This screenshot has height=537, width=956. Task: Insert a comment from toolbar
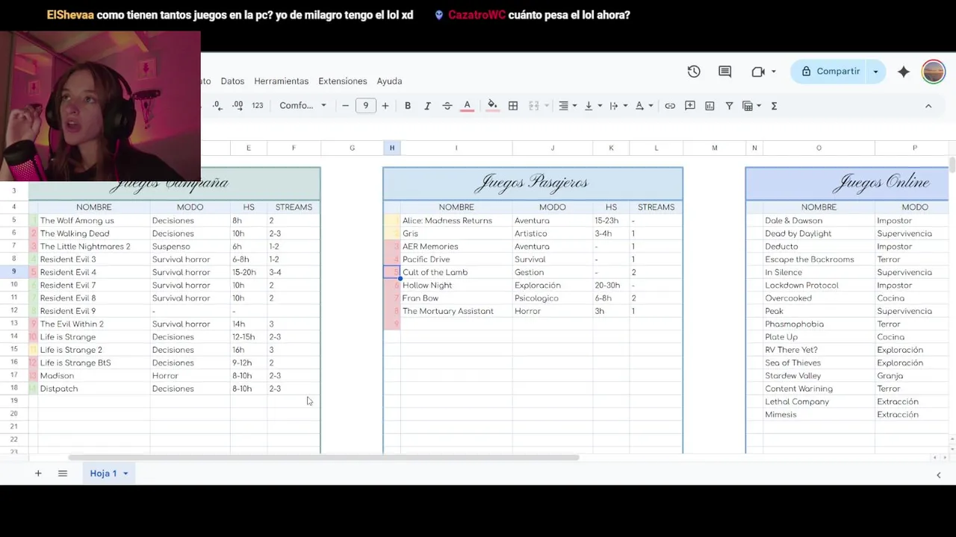690,106
